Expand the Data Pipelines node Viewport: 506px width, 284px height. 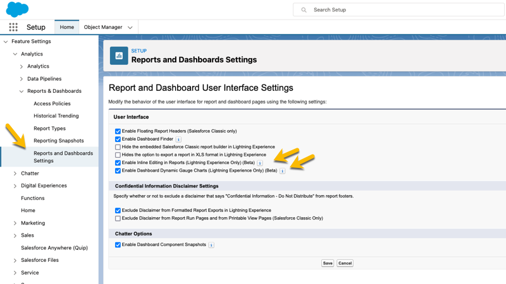[x=22, y=79]
